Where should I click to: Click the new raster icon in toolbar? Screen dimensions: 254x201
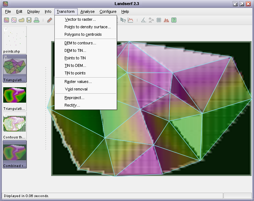(6, 20)
